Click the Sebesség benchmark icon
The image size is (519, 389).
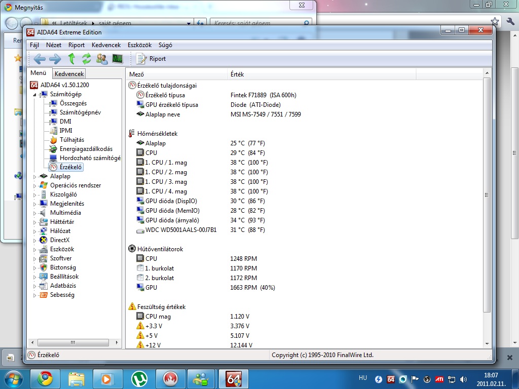44,295
